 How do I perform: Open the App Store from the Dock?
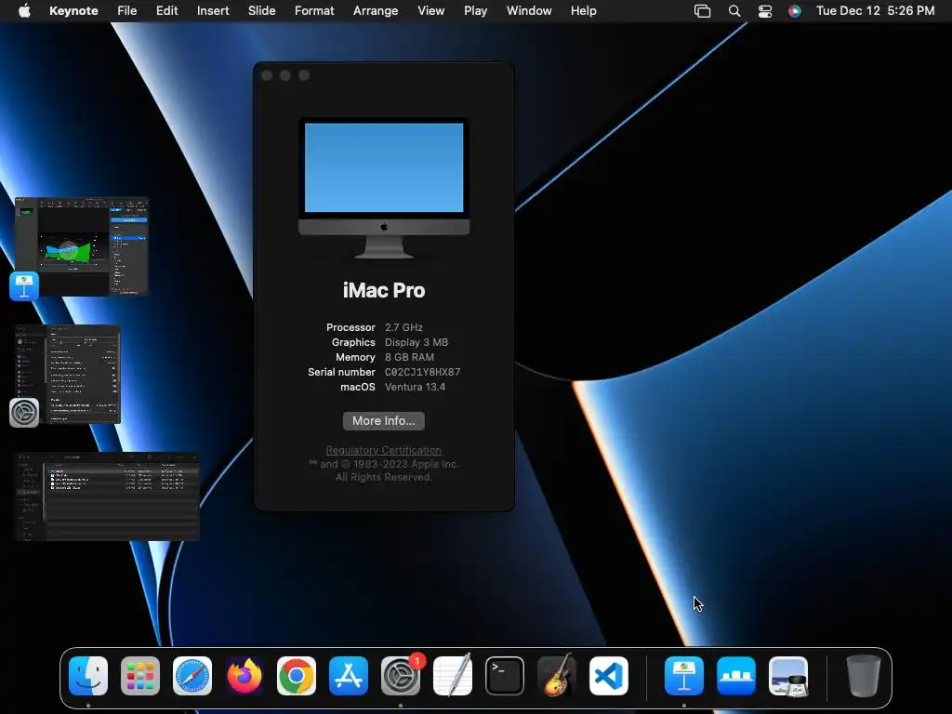(x=349, y=676)
